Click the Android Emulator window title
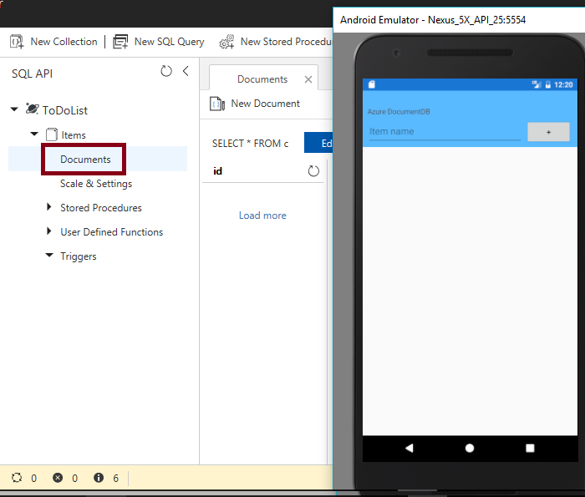 [x=433, y=20]
